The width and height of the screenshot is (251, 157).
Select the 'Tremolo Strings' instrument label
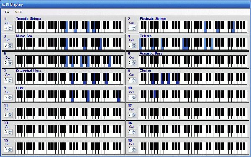28,19
